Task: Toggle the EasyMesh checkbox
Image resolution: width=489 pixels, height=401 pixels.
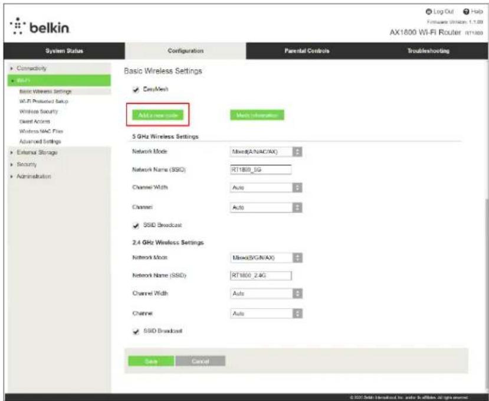Action: [136, 90]
